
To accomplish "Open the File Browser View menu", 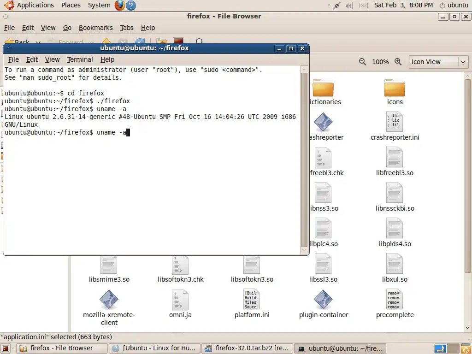I will pyautogui.click(x=48, y=28).
